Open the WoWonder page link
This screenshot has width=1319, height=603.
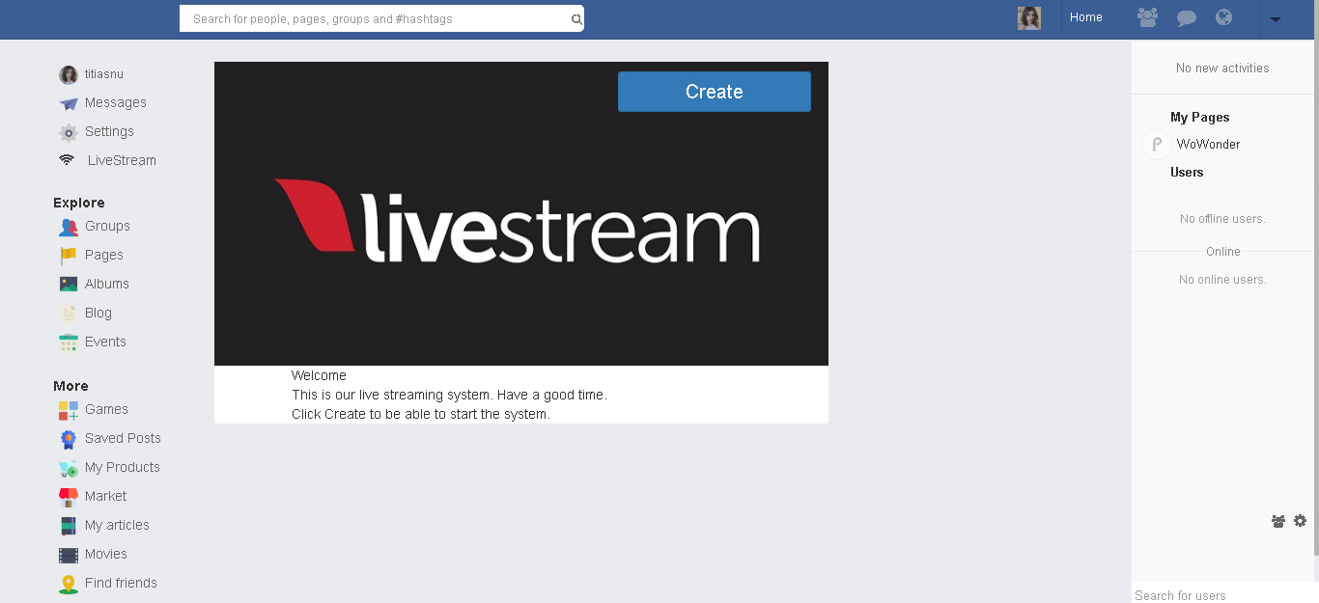coord(1208,145)
